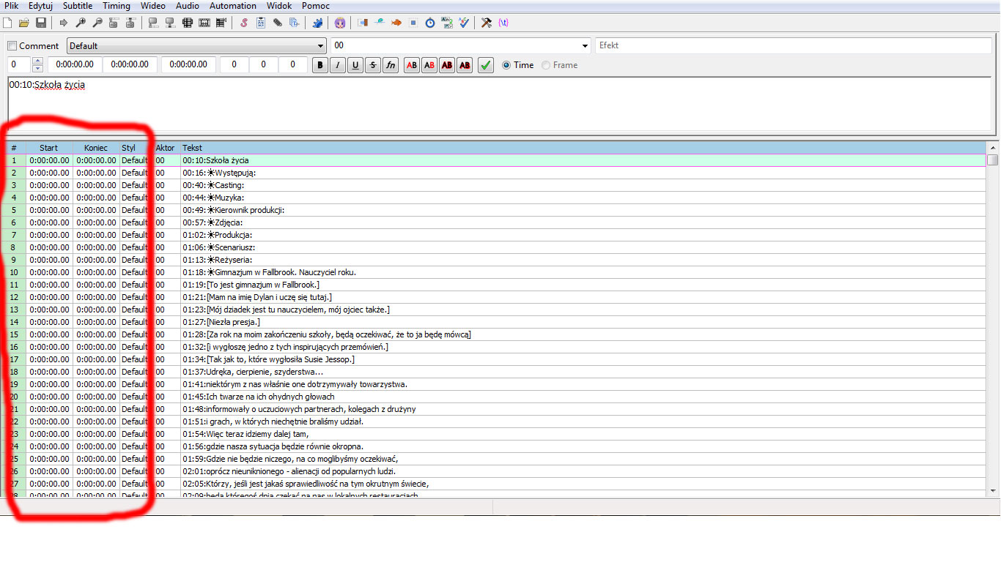Open the Pomoc menu
This screenshot has height=562, width=1001.
[316, 6]
